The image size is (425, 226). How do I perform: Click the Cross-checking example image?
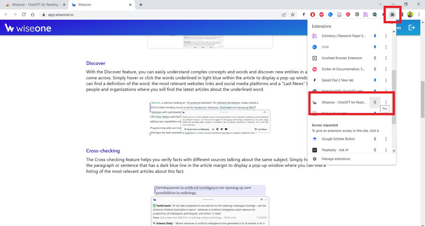pyautogui.click(x=210, y=205)
